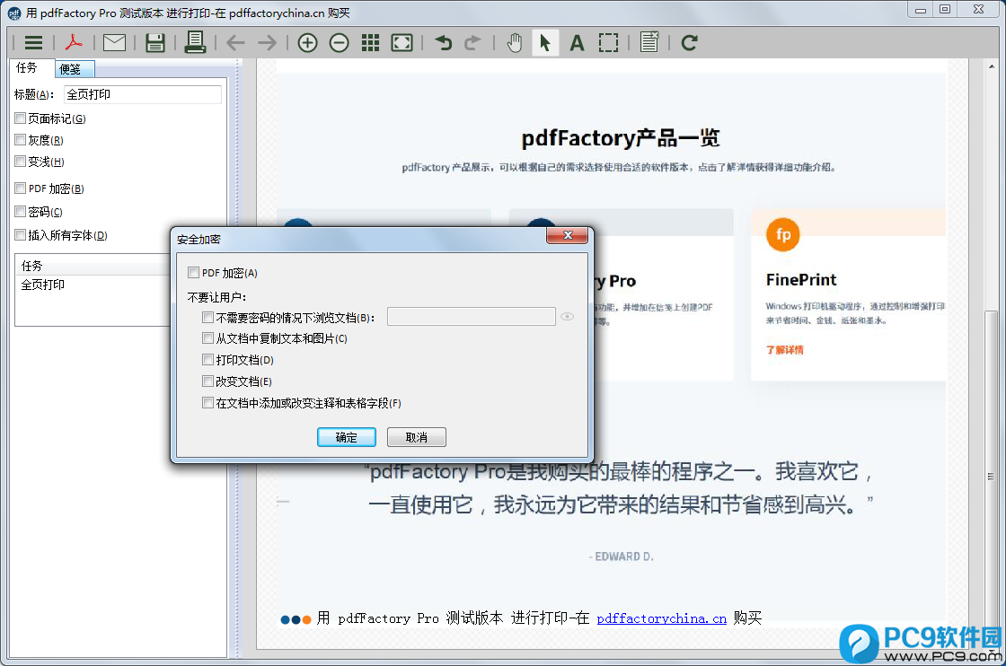
Task: Select the arrow pointer tool
Action: pyautogui.click(x=545, y=43)
